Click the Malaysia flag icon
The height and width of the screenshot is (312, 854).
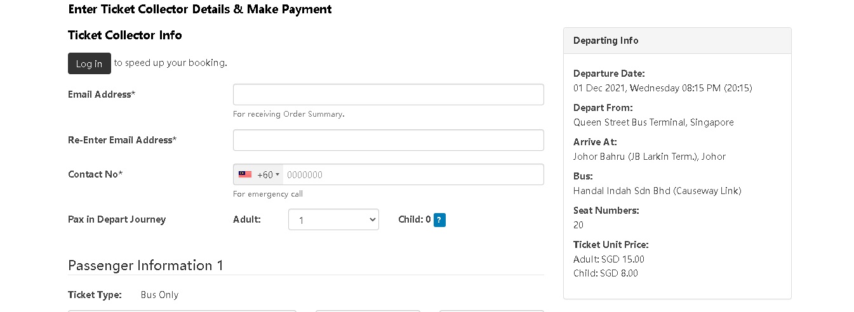(x=245, y=174)
